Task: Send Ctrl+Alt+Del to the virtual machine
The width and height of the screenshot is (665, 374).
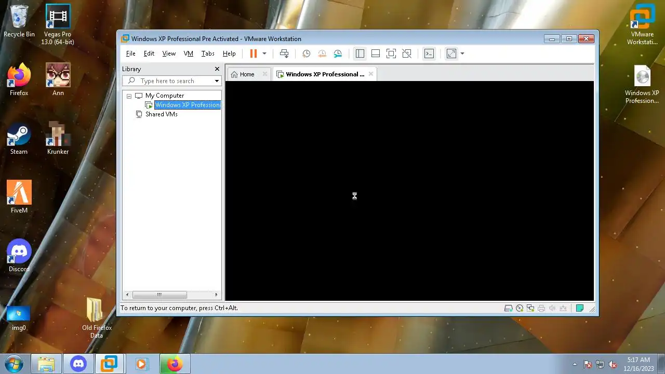Action: [284, 54]
